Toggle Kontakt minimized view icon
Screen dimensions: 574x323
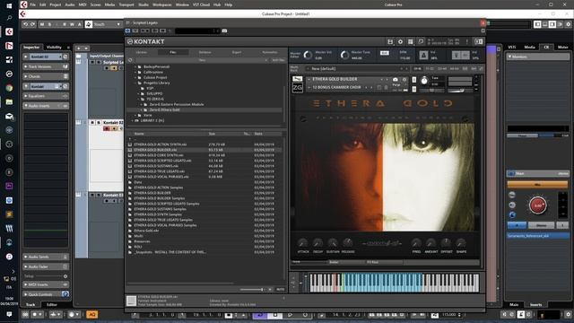tap(421, 42)
